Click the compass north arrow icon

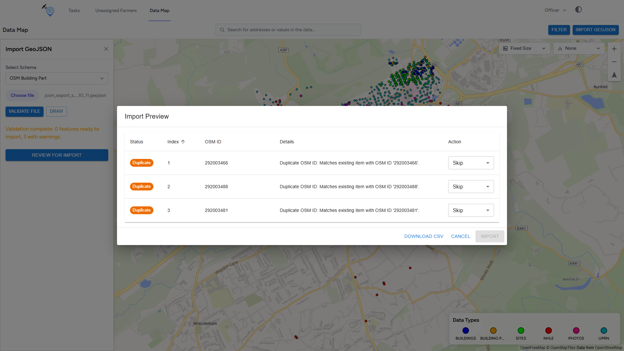point(614,75)
